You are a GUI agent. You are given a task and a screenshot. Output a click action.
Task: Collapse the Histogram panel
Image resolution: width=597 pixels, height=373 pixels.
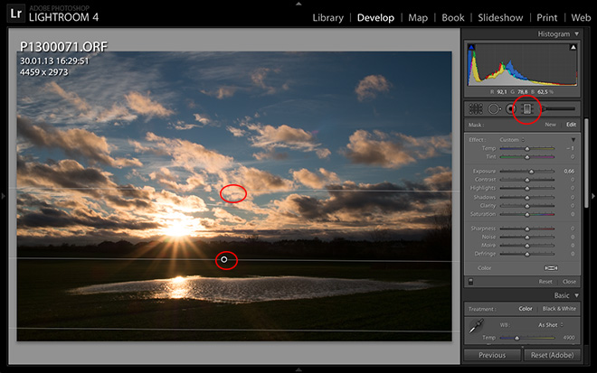(577, 33)
